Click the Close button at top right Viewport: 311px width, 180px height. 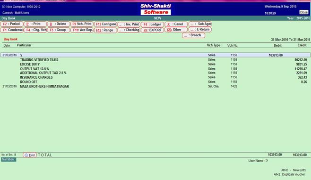pos(303,12)
